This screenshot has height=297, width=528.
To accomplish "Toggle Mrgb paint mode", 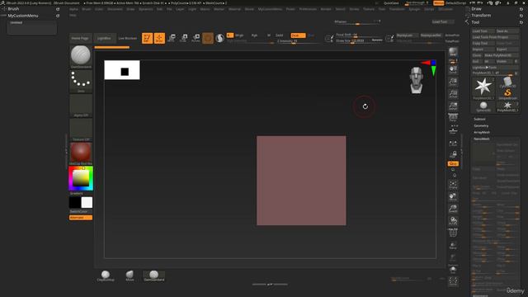I will click(x=239, y=35).
